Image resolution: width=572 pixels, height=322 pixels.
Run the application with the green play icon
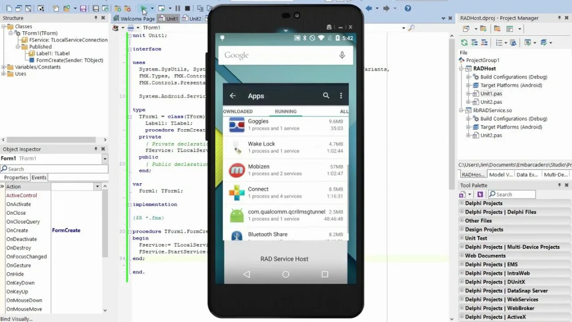point(144,8)
